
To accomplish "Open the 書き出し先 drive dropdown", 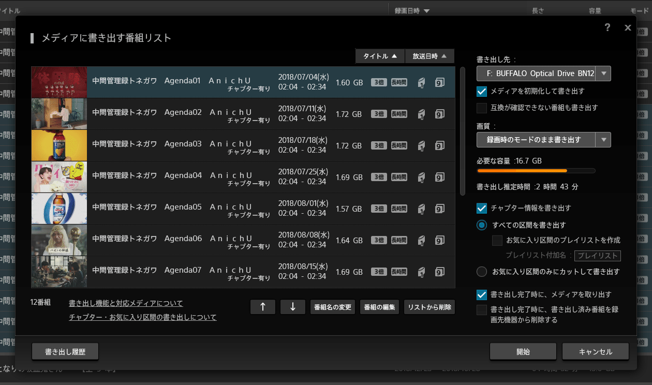I will [603, 73].
